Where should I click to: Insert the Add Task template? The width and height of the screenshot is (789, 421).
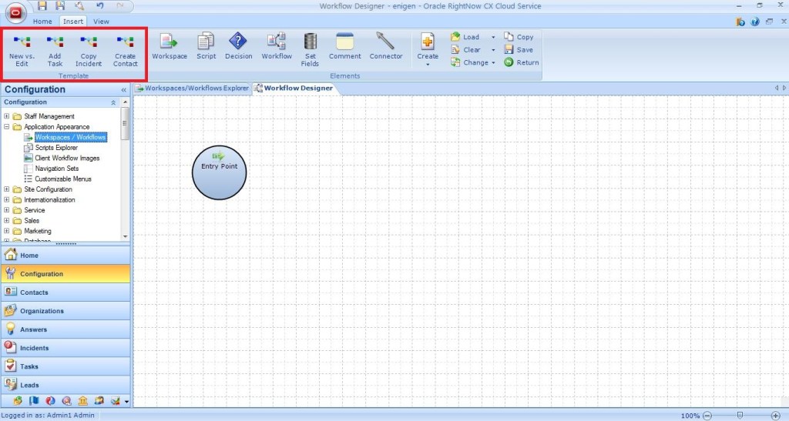coord(55,50)
